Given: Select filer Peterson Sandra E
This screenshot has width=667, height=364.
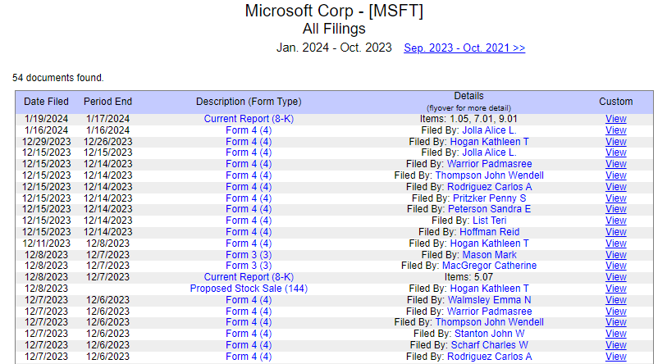Looking at the screenshot, I should point(490,210).
